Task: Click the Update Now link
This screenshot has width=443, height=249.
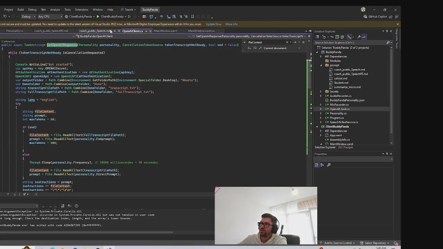Action: pyautogui.click(x=214, y=24)
